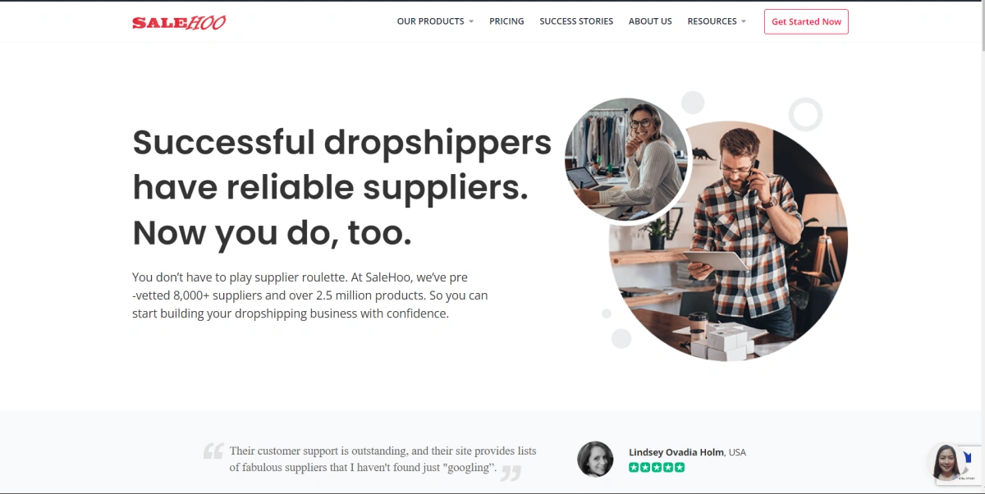The image size is (985, 494).
Task: Expand the Resources dropdown menu
Action: (x=717, y=21)
